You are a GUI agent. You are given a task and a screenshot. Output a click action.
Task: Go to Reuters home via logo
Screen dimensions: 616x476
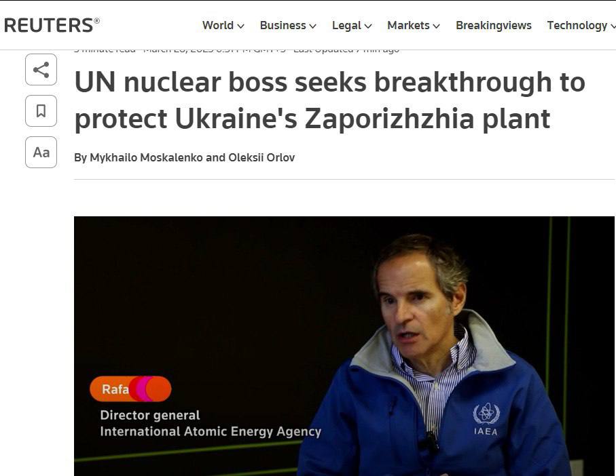[x=52, y=26]
